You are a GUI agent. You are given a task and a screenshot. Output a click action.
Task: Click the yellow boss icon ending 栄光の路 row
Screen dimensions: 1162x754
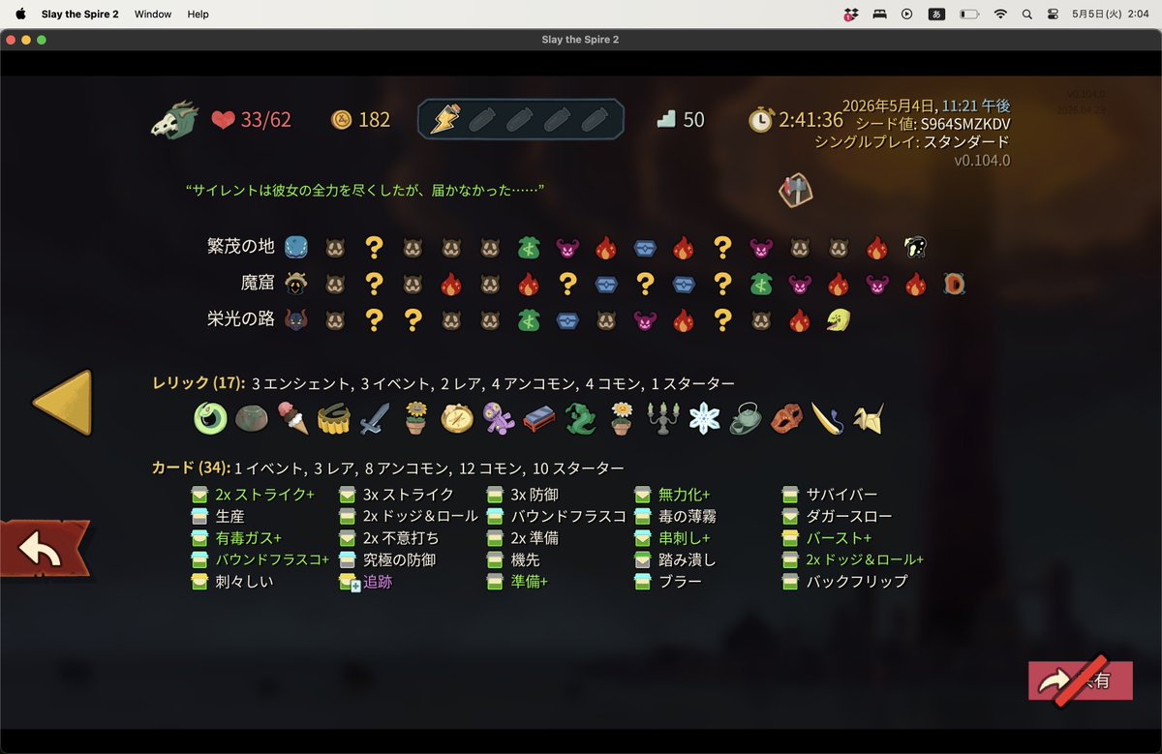click(838, 319)
